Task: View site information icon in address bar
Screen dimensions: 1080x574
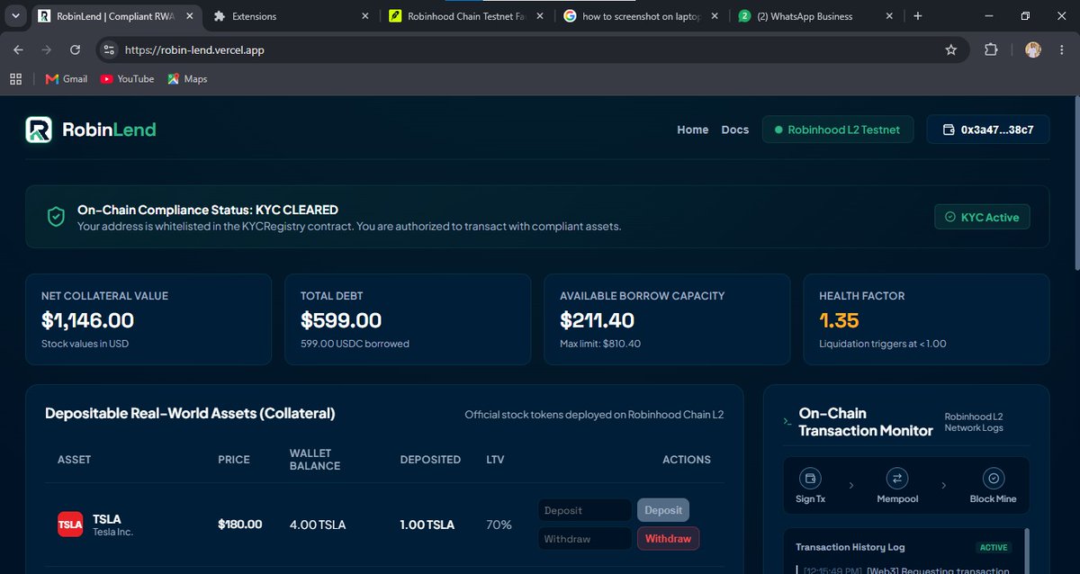Action: click(108, 50)
